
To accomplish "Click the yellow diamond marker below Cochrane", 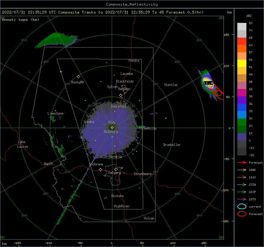I will [101, 170].
